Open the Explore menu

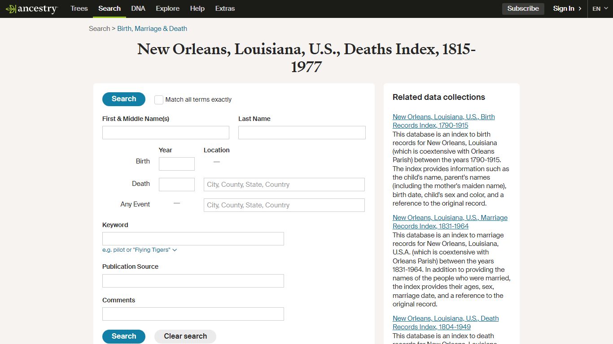167,9
